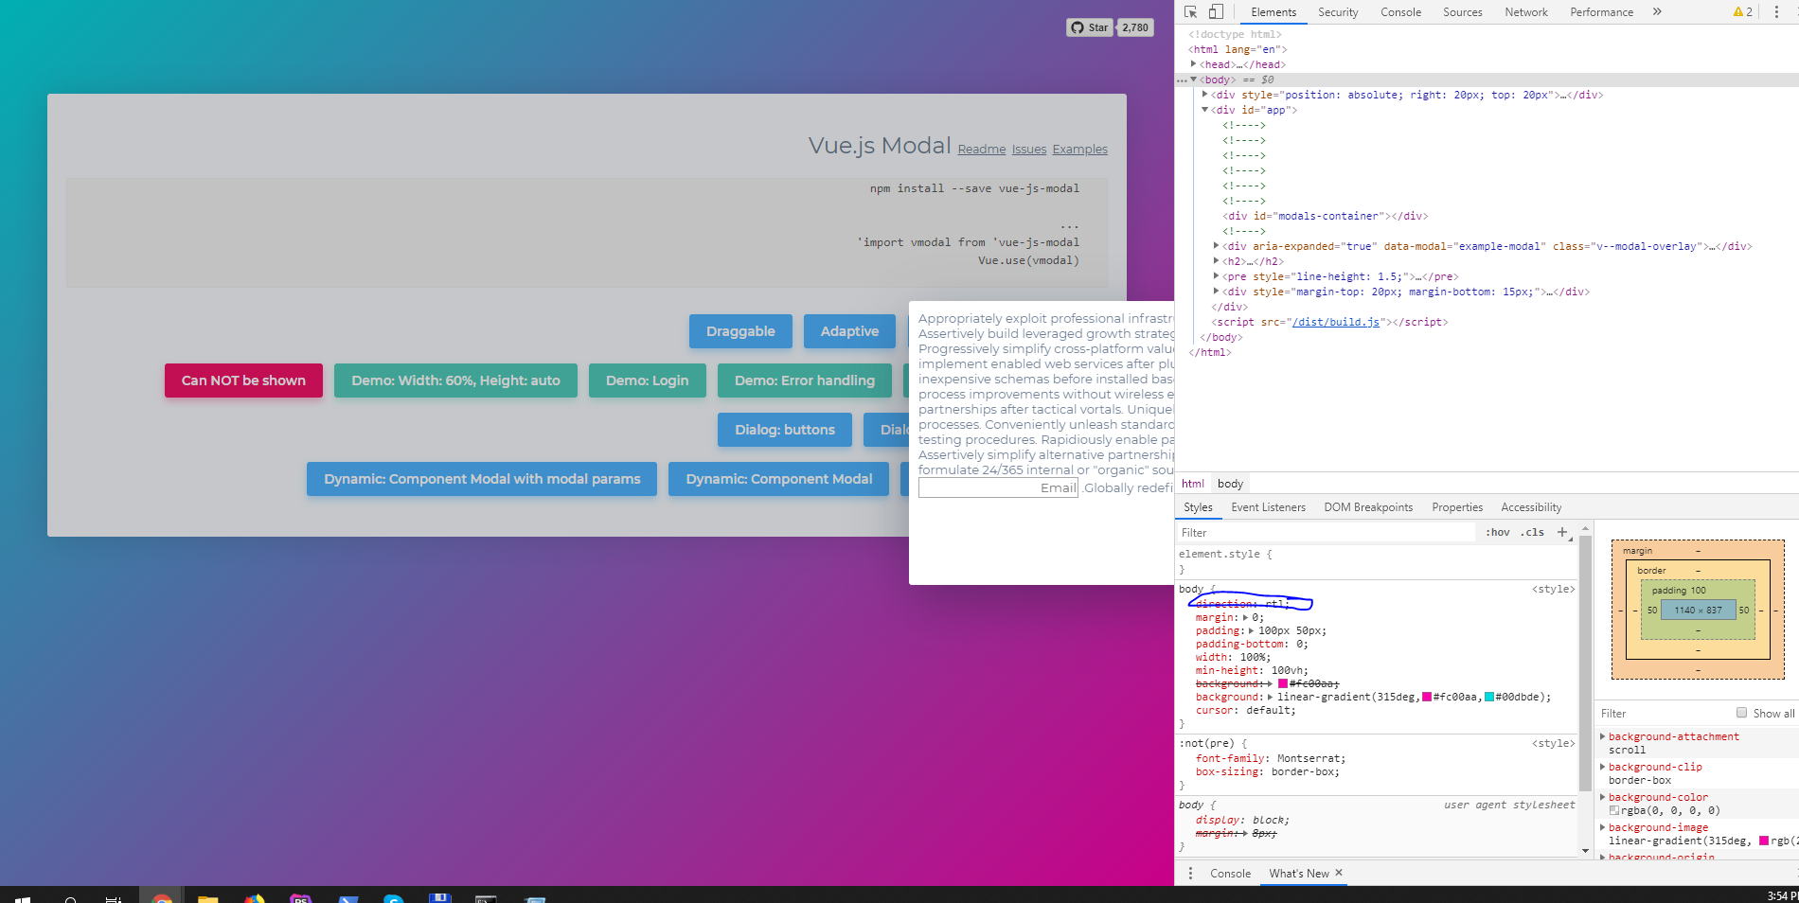Click the Dialog: buttons button

(785, 430)
